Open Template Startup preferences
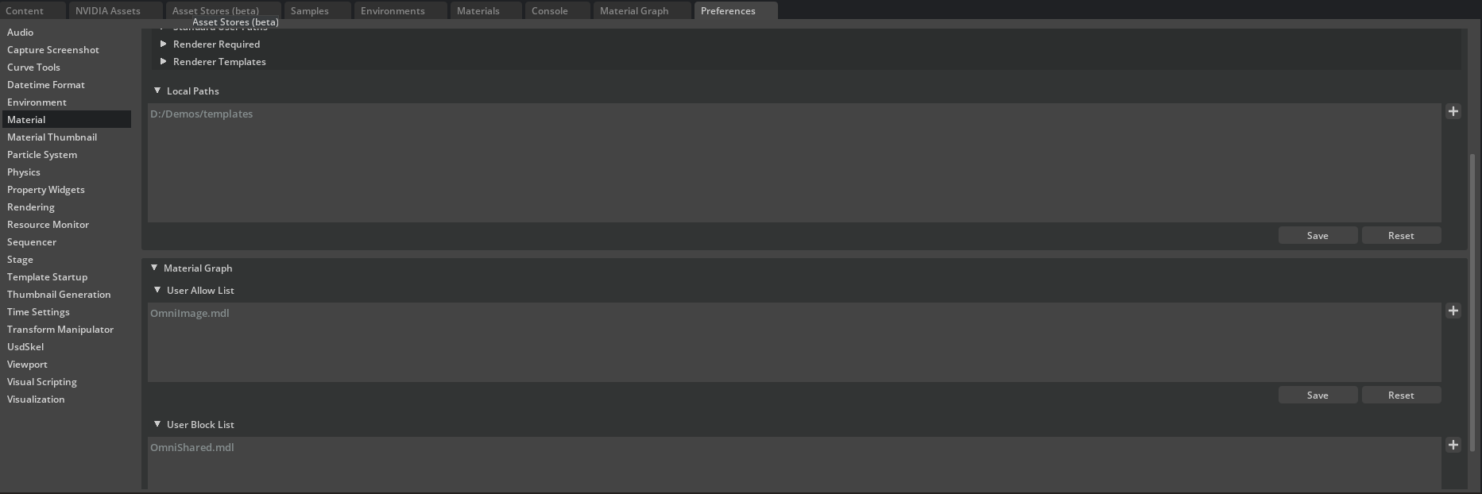Image resolution: width=1482 pixels, height=494 pixels. tap(67, 276)
